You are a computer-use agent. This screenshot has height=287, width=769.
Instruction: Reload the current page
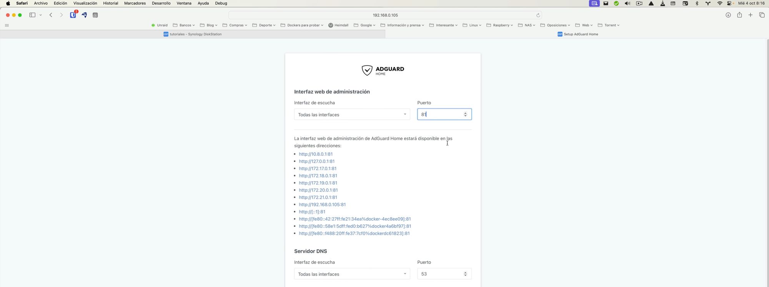click(x=538, y=15)
